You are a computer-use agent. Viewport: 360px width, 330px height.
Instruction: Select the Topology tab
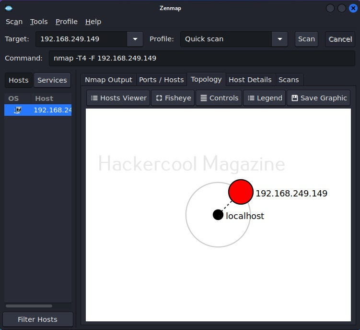pos(206,79)
